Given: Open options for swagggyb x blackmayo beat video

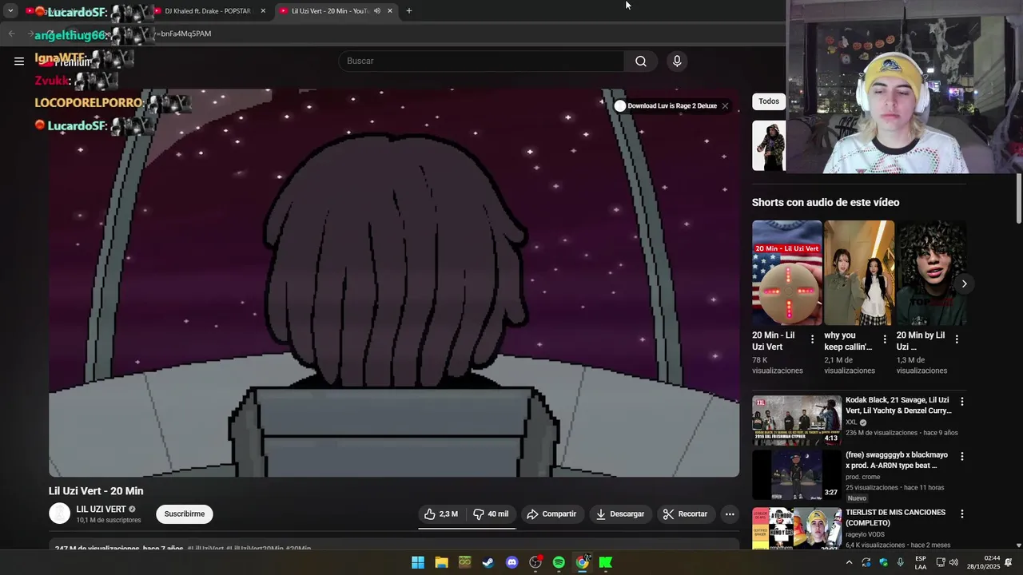Looking at the screenshot, I should click(x=961, y=457).
